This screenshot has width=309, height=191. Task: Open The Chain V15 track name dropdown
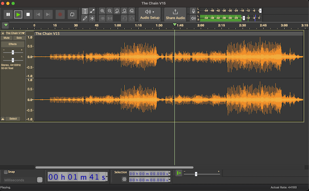click(15, 33)
